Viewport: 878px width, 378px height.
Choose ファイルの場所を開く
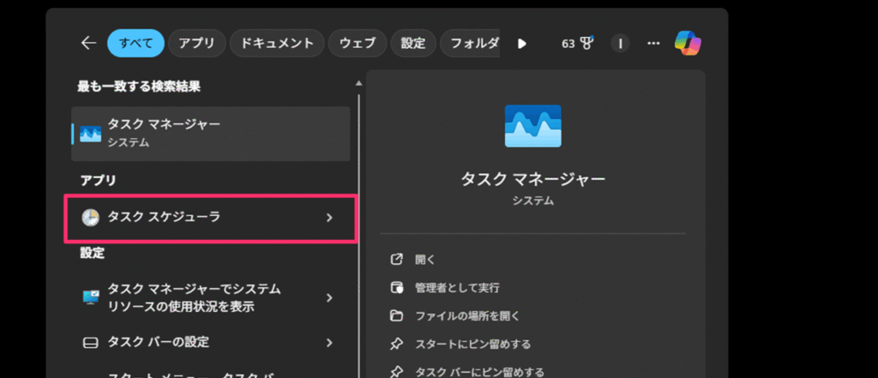point(467,315)
